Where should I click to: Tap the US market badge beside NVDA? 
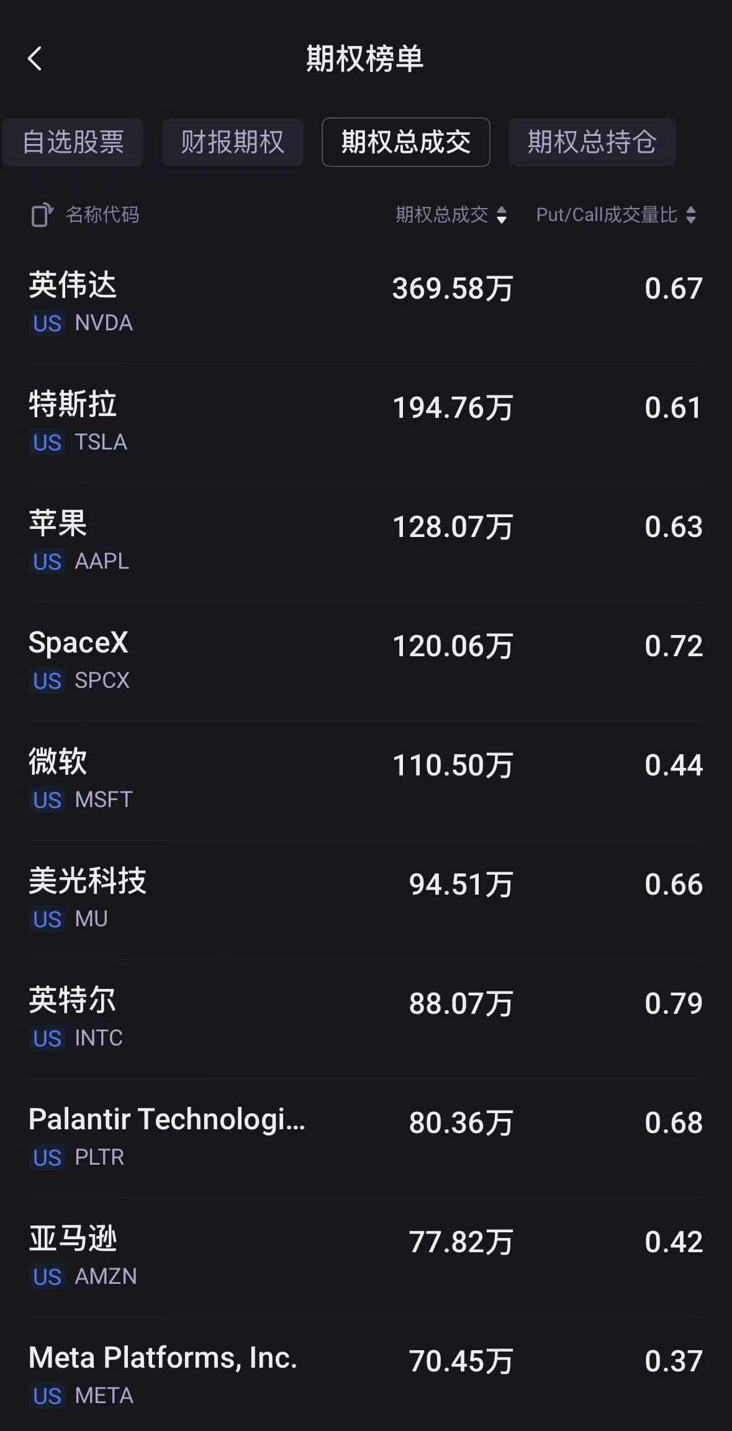[47, 323]
